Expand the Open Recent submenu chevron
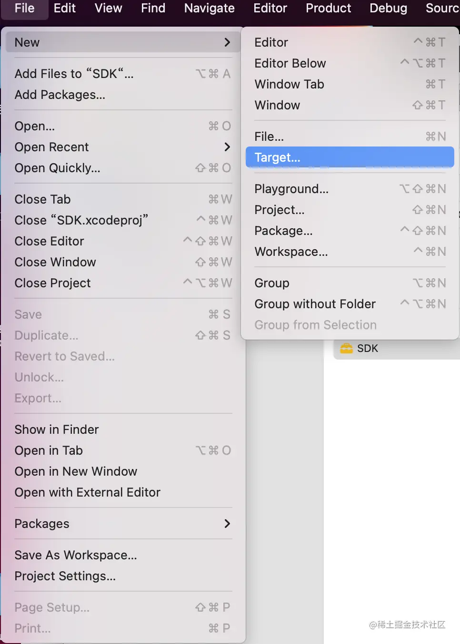 pyautogui.click(x=227, y=147)
